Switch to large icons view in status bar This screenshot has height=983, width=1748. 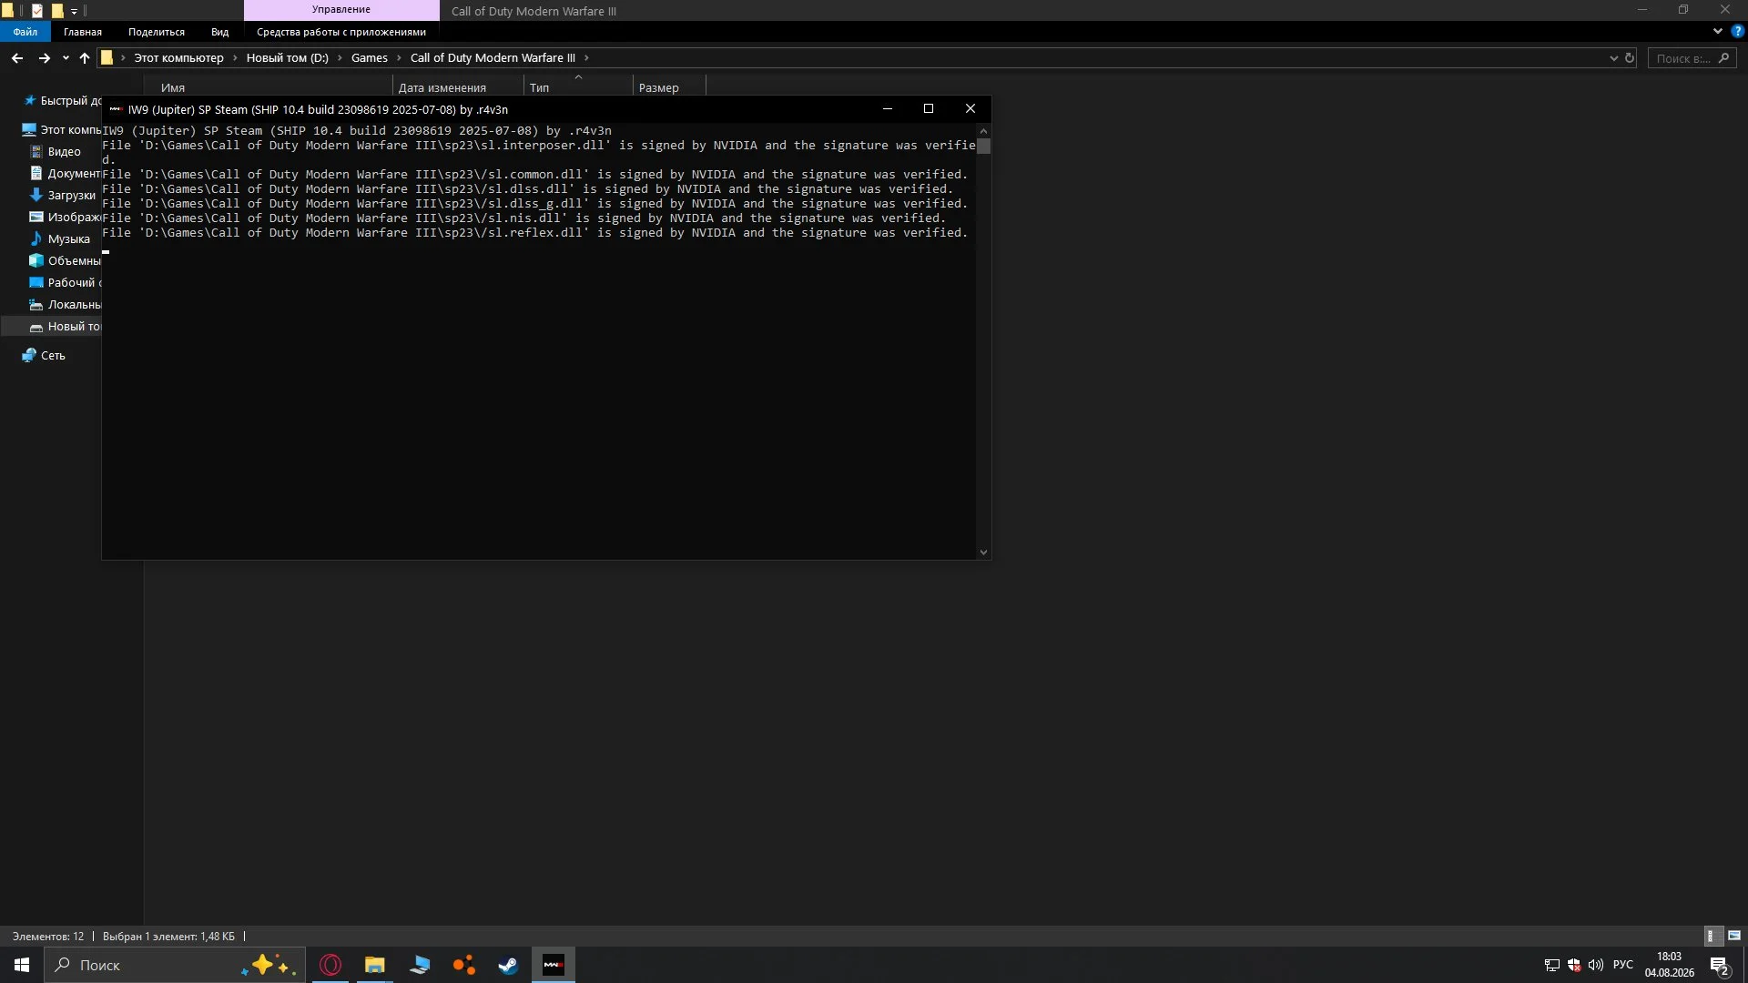tap(1733, 936)
